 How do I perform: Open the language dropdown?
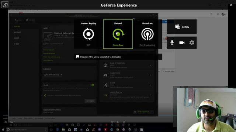pyautogui.click(x=53, y=75)
